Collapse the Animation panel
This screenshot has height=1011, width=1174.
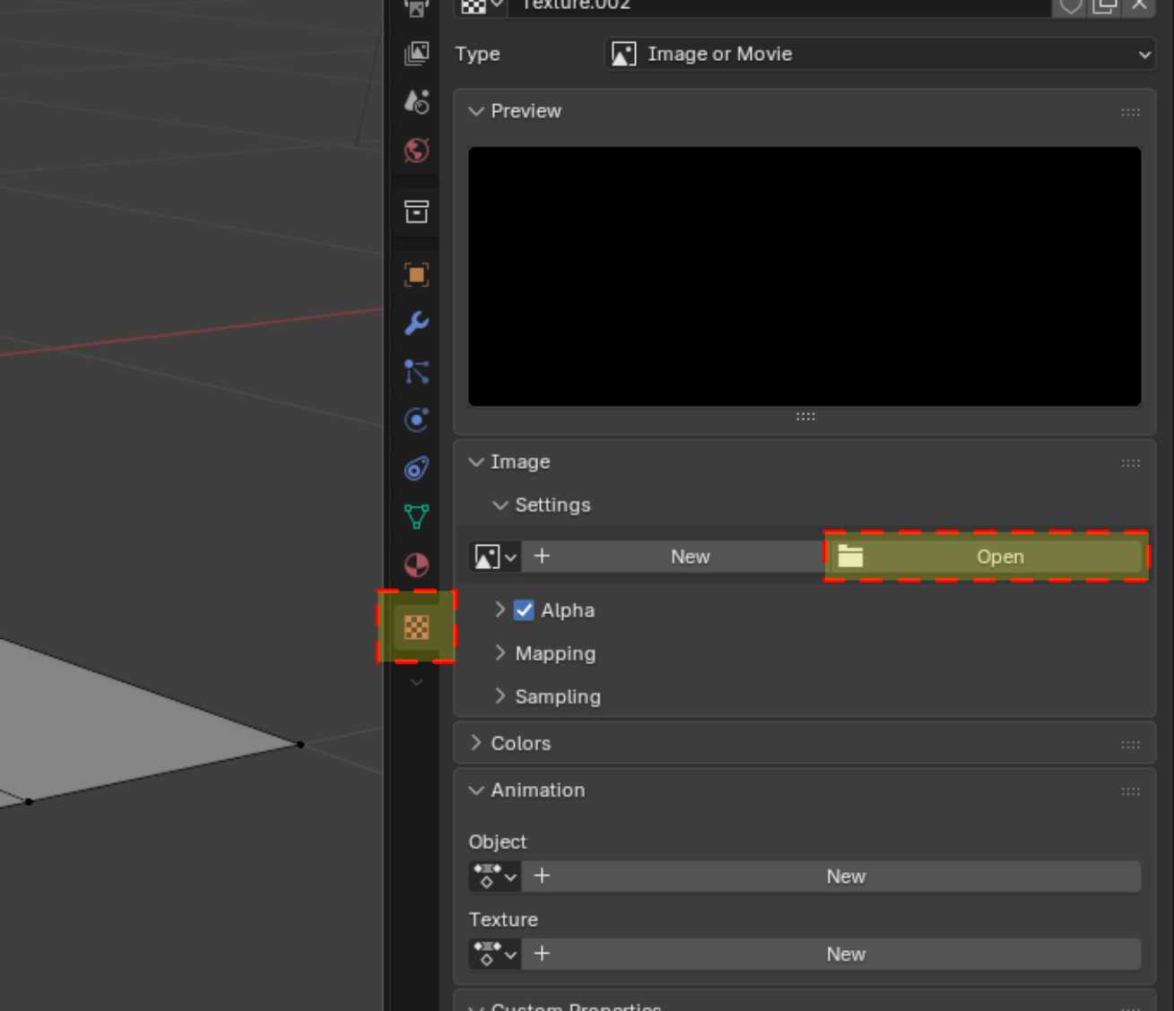pyautogui.click(x=476, y=791)
